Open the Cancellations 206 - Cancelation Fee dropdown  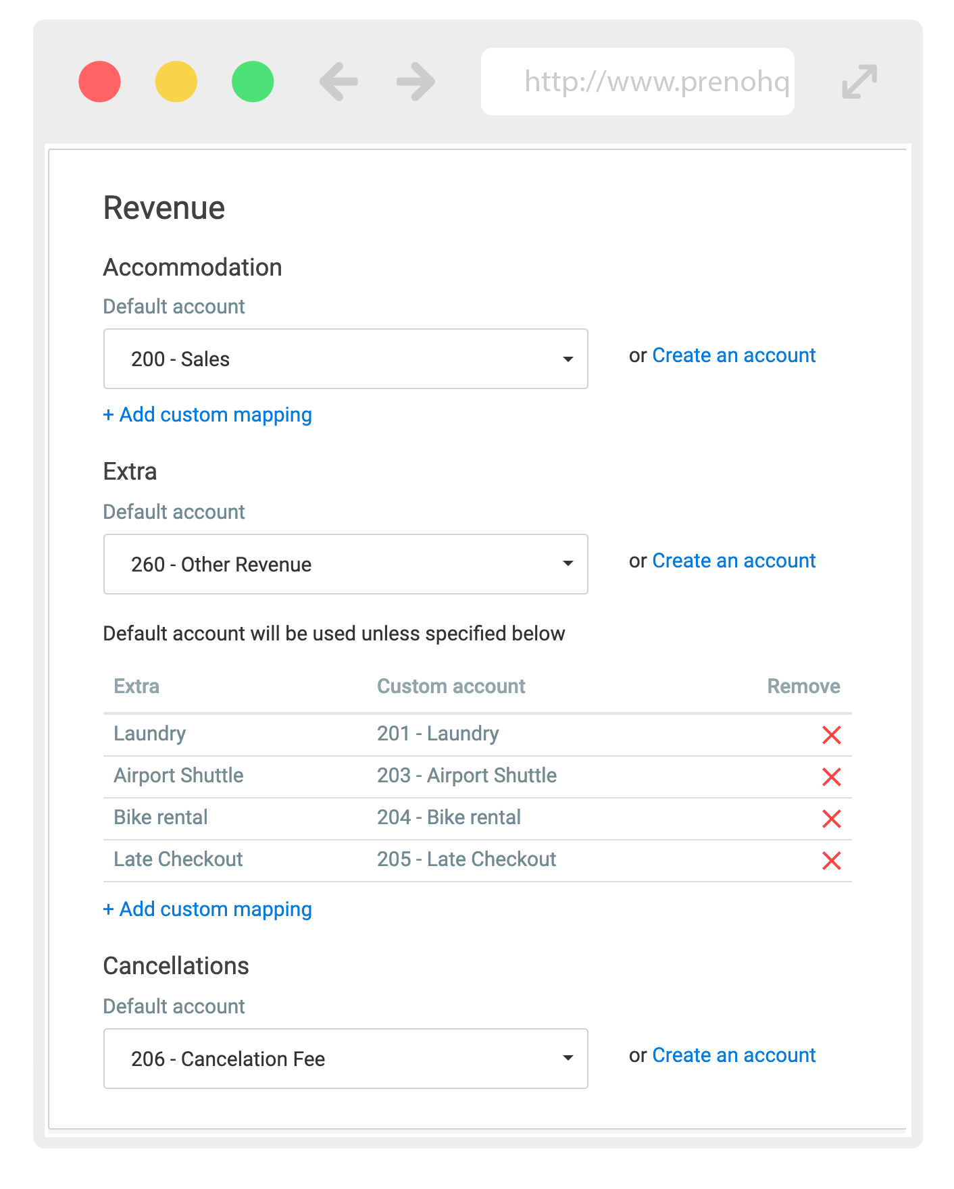click(345, 1059)
